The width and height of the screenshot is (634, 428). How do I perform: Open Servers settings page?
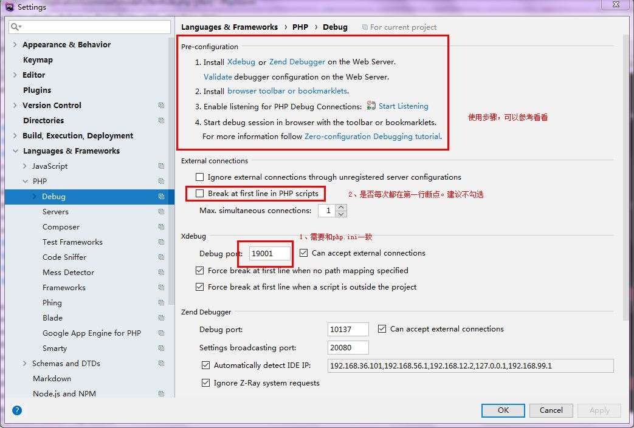pyautogui.click(x=55, y=212)
